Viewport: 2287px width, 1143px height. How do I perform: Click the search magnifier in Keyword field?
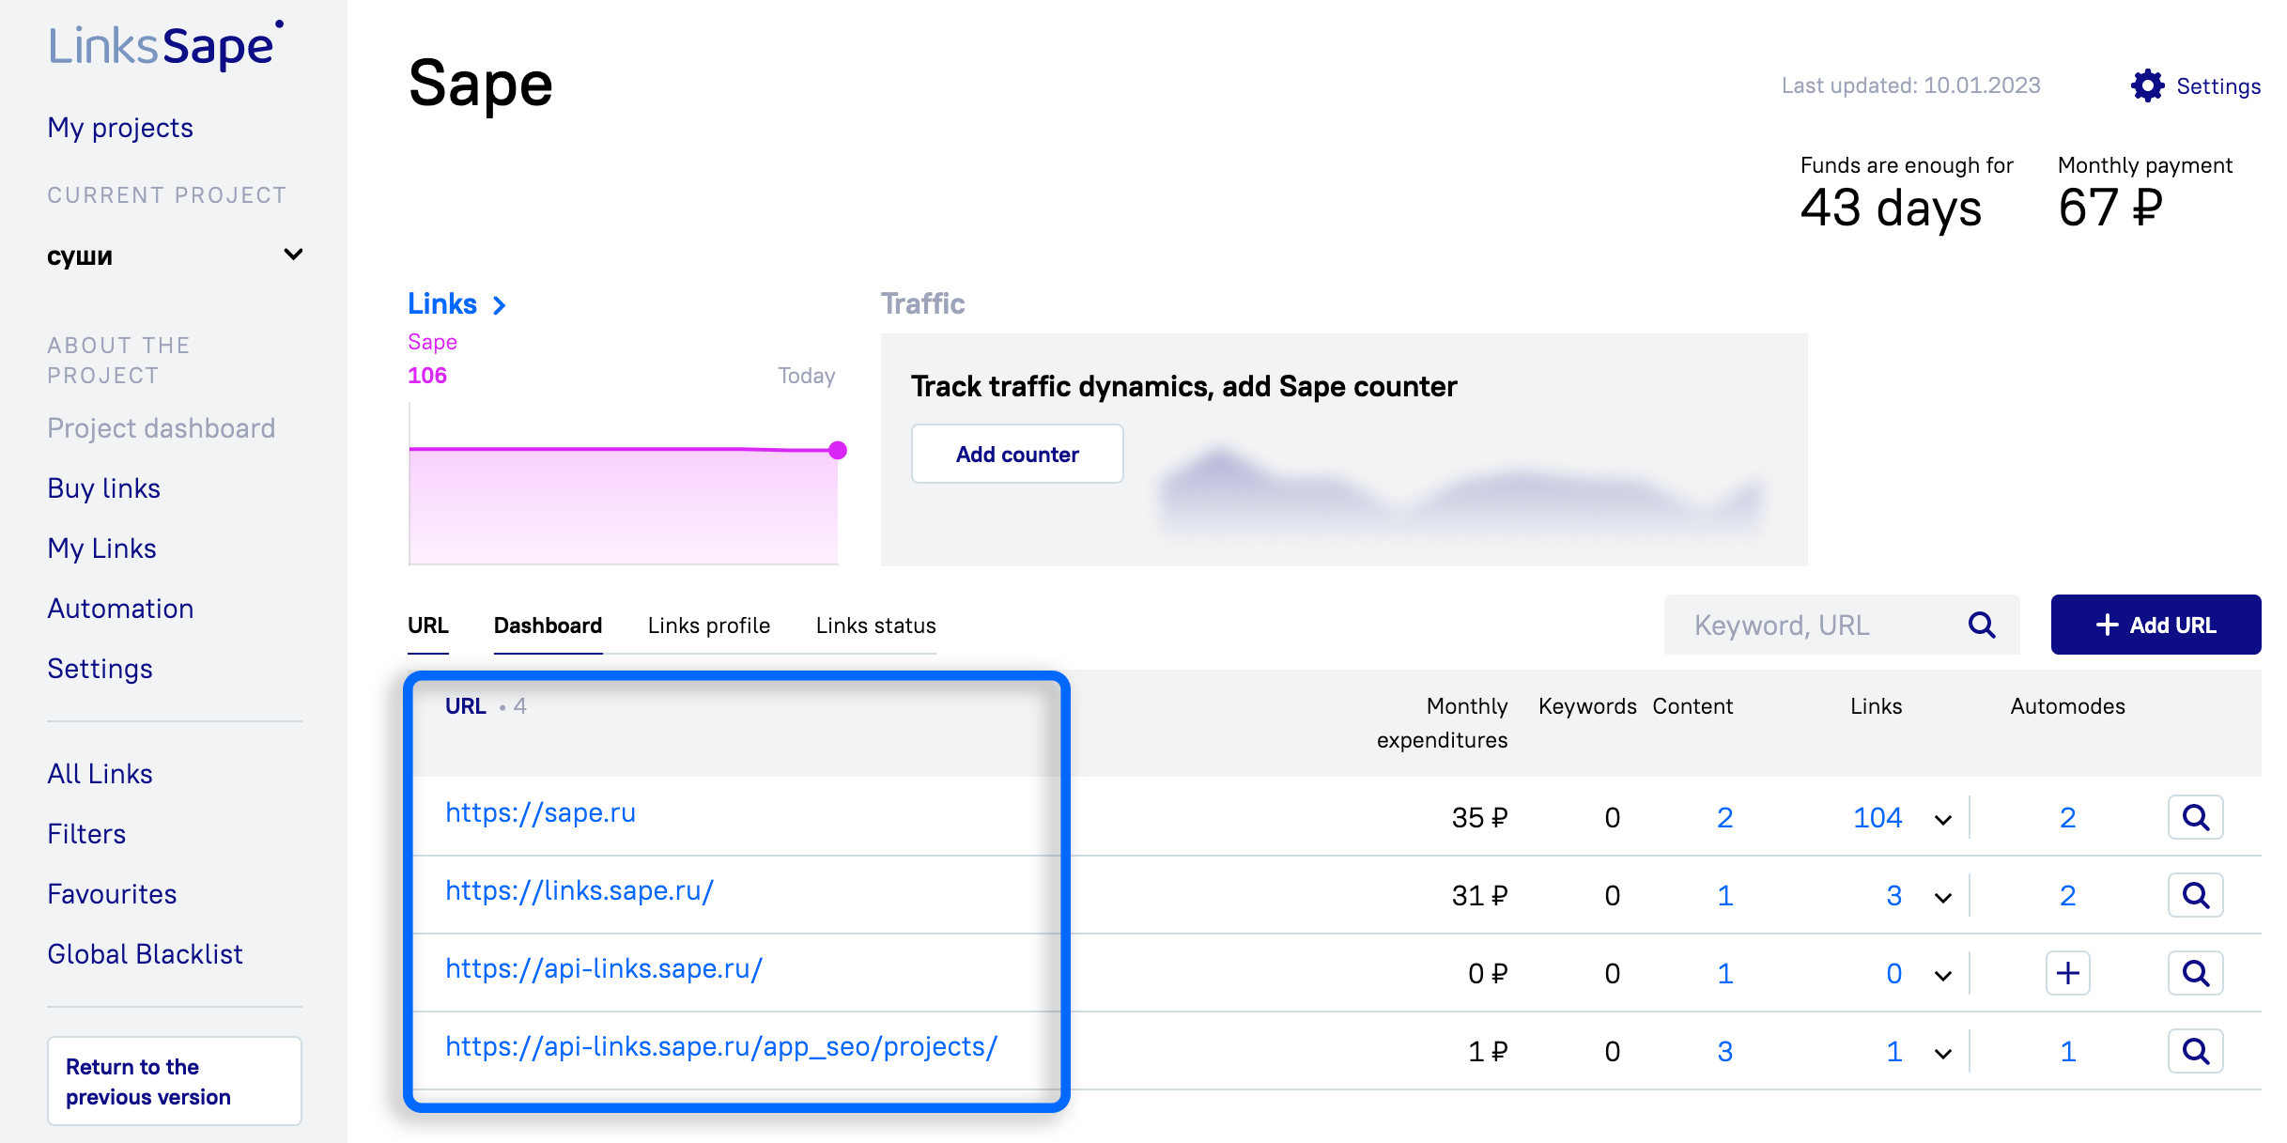click(x=1982, y=625)
